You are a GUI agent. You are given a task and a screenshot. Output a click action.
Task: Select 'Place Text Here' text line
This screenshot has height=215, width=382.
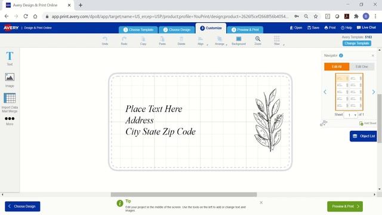154,109
